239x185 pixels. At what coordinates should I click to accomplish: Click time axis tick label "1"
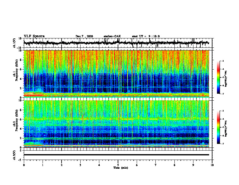click(43, 165)
